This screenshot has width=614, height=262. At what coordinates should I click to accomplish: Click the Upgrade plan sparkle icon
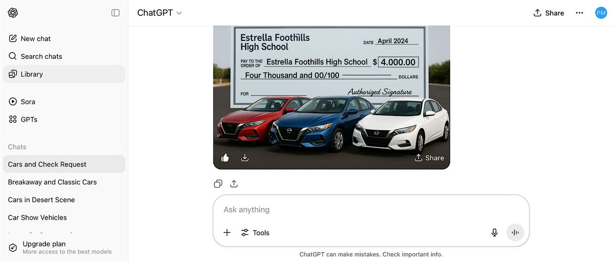(13, 248)
